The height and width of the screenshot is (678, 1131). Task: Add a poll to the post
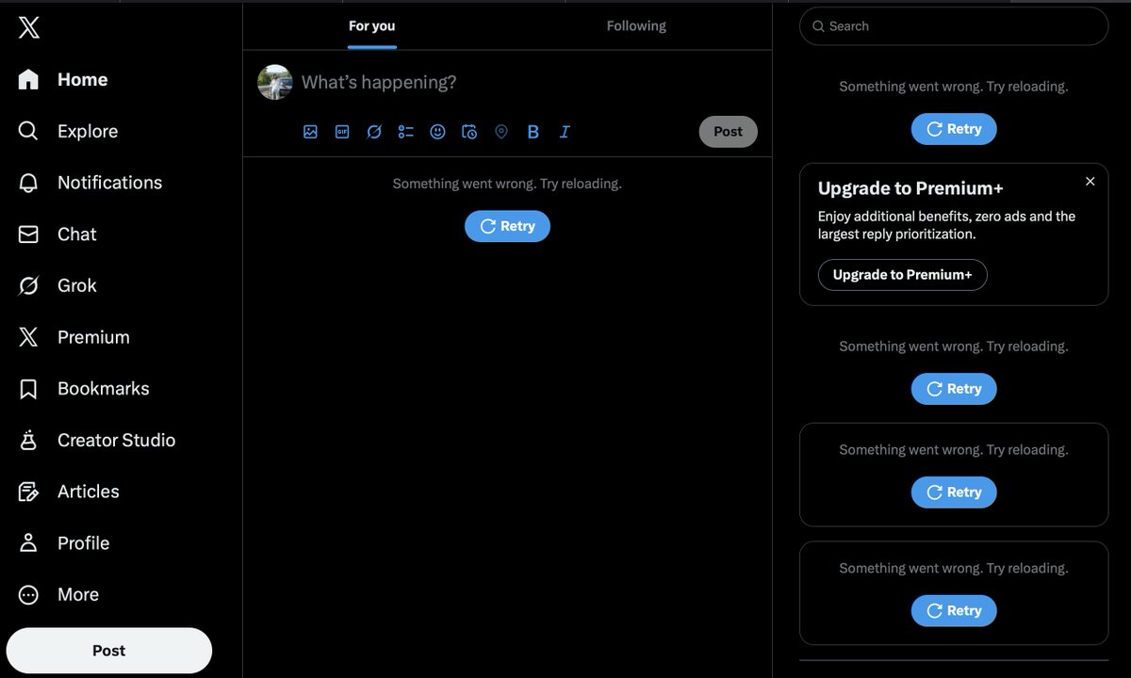[x=406, y=132]
